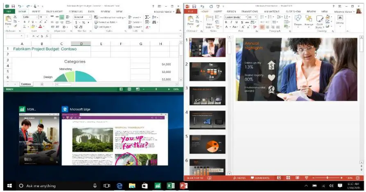This screenshot has height=192, width=366.
Task: Click the Cut scissors icon in Excel
Action: point(15,17)
